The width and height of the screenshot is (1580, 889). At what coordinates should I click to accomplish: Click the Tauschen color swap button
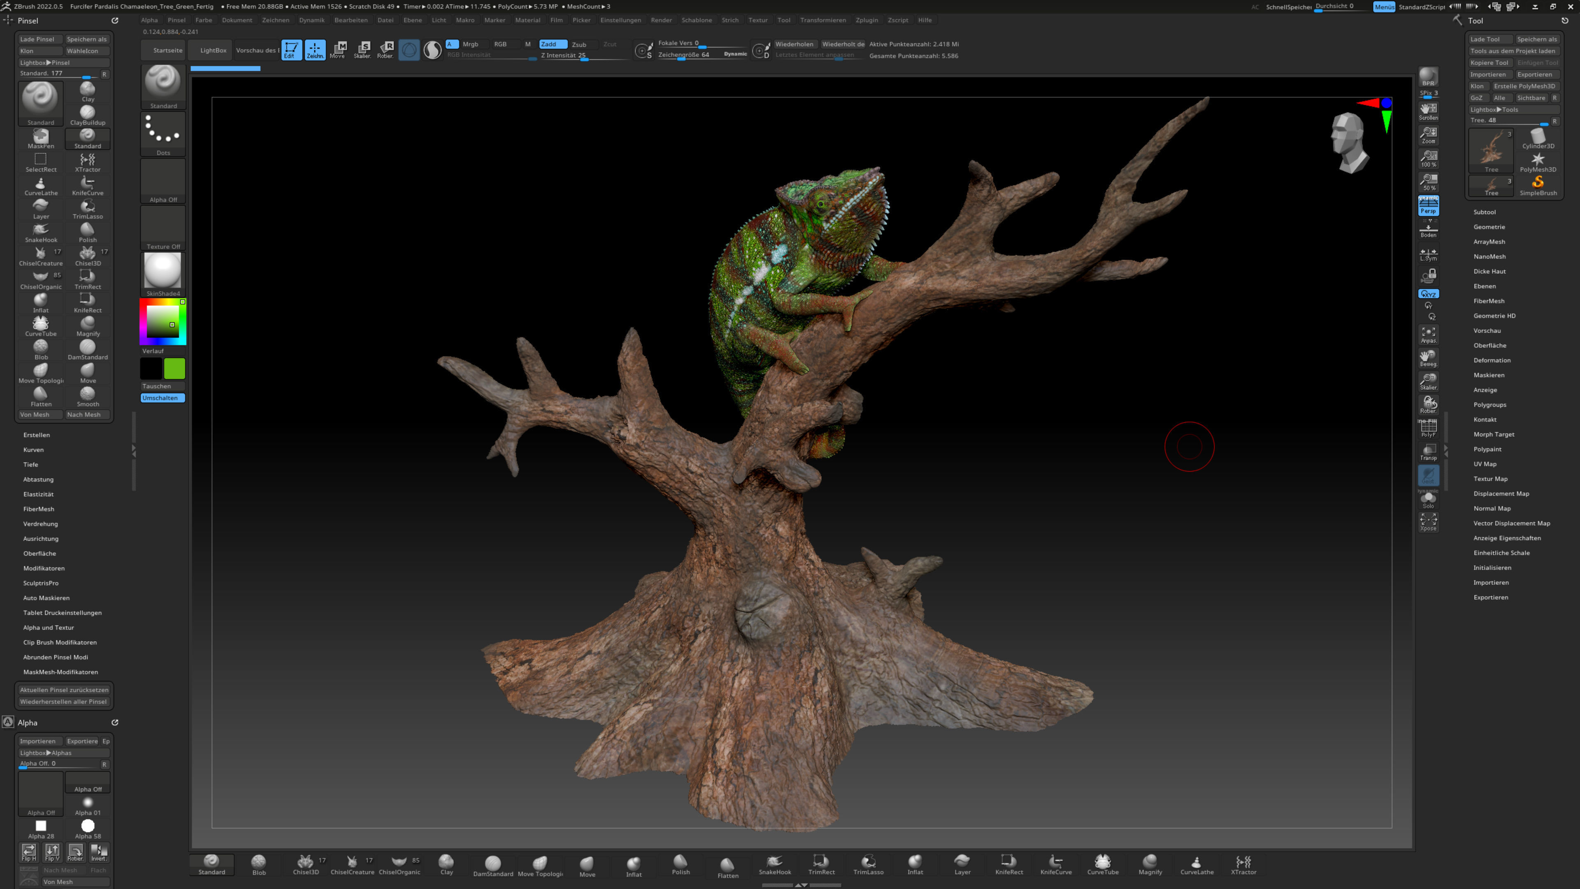[163, 386]
